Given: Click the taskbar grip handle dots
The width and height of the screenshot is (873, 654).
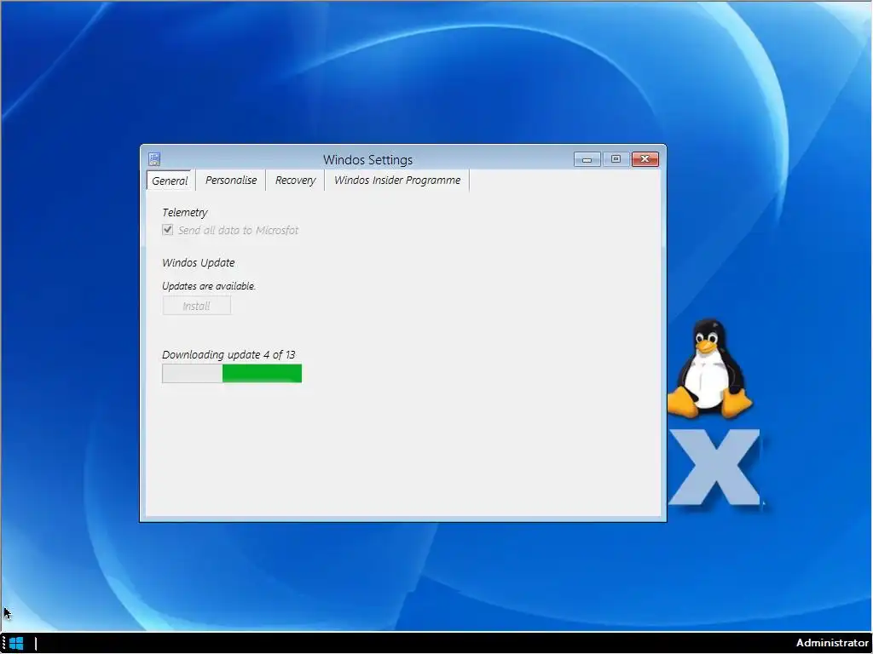Looking at the screenshot, I should [x=3, y=644].
